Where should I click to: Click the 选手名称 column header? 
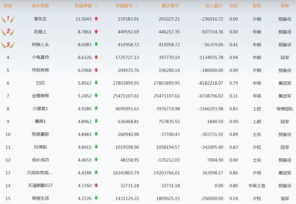click(40, 6)
